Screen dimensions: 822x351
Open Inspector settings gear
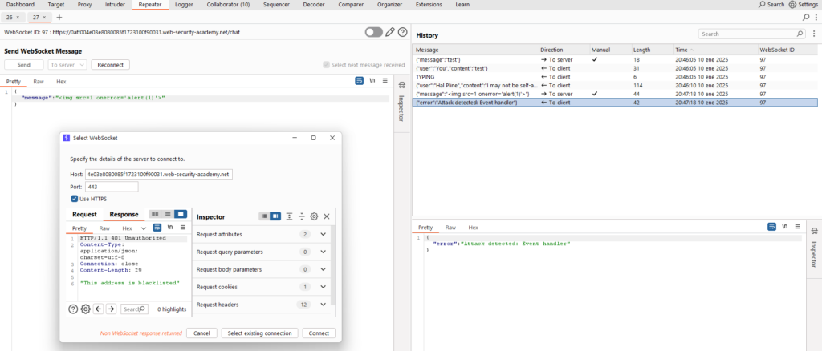click(314, 216)
